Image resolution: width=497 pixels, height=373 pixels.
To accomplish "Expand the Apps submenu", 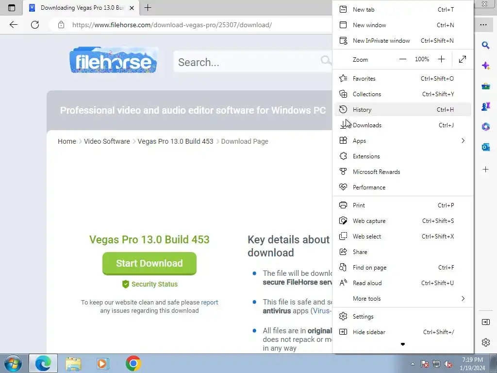I will 402,140.
